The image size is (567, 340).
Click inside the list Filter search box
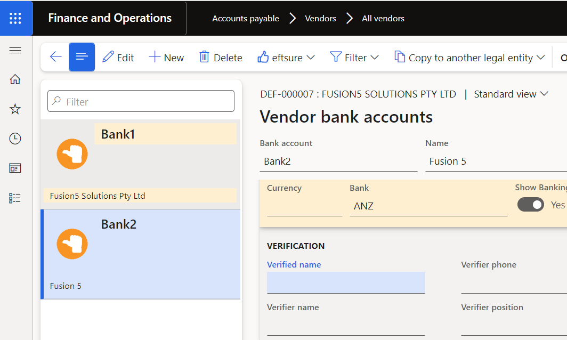click(141, 101)
